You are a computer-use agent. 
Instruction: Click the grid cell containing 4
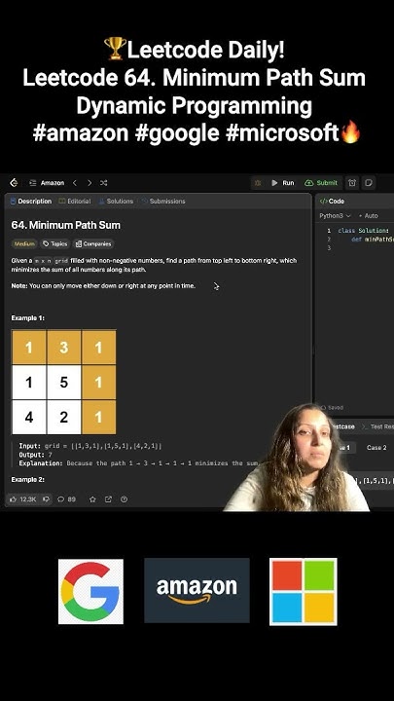point(29,417)
